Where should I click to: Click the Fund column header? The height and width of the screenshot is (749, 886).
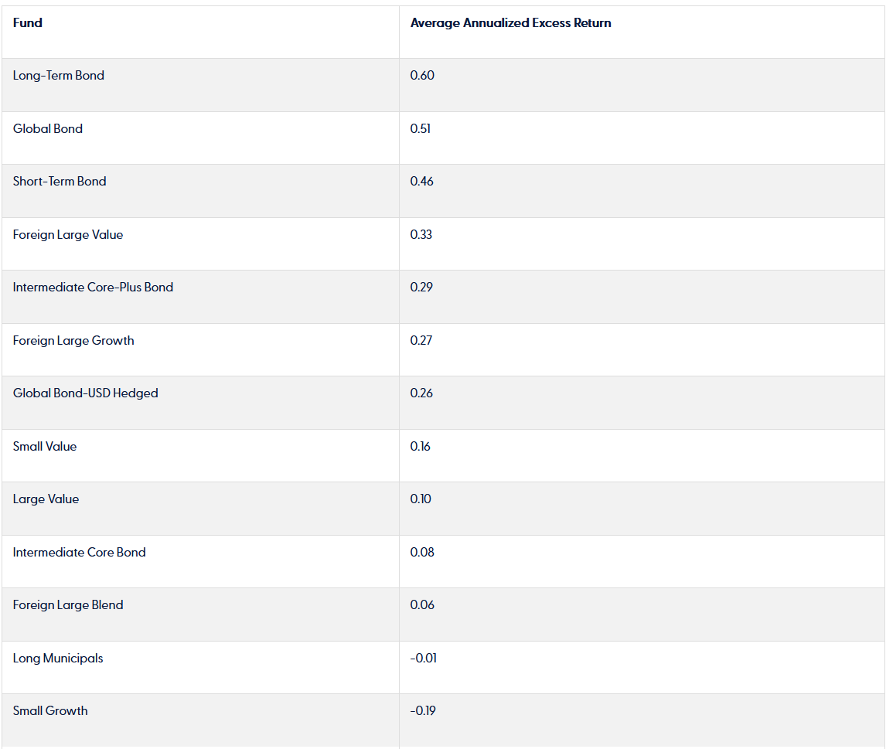[28, 23]
